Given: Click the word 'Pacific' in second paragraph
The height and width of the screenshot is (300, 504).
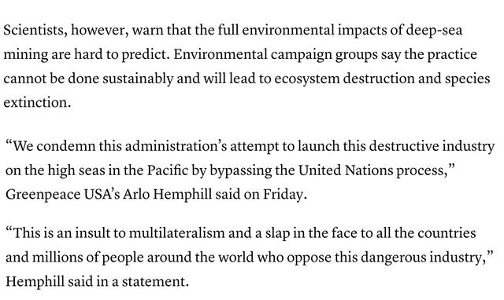Looking at the screenshot, I should point(168,170).
